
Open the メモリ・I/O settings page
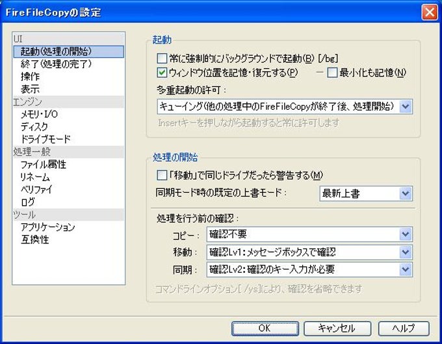point(68,114)
